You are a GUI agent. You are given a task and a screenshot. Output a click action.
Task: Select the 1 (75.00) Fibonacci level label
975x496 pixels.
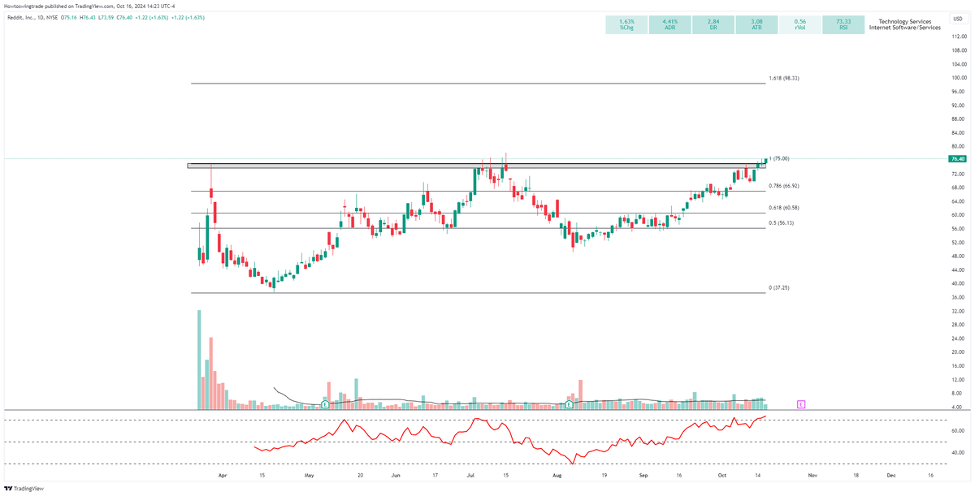pos(778,158)
